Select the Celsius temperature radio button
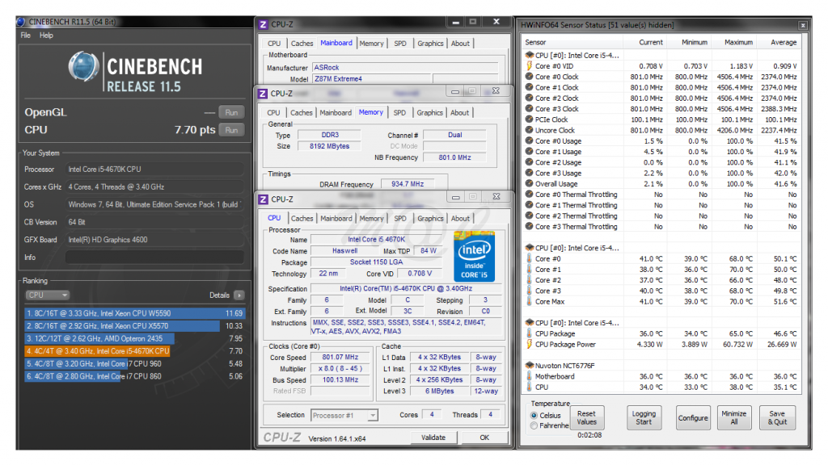Viewport: 828px width, 465px height. (534, 416)
